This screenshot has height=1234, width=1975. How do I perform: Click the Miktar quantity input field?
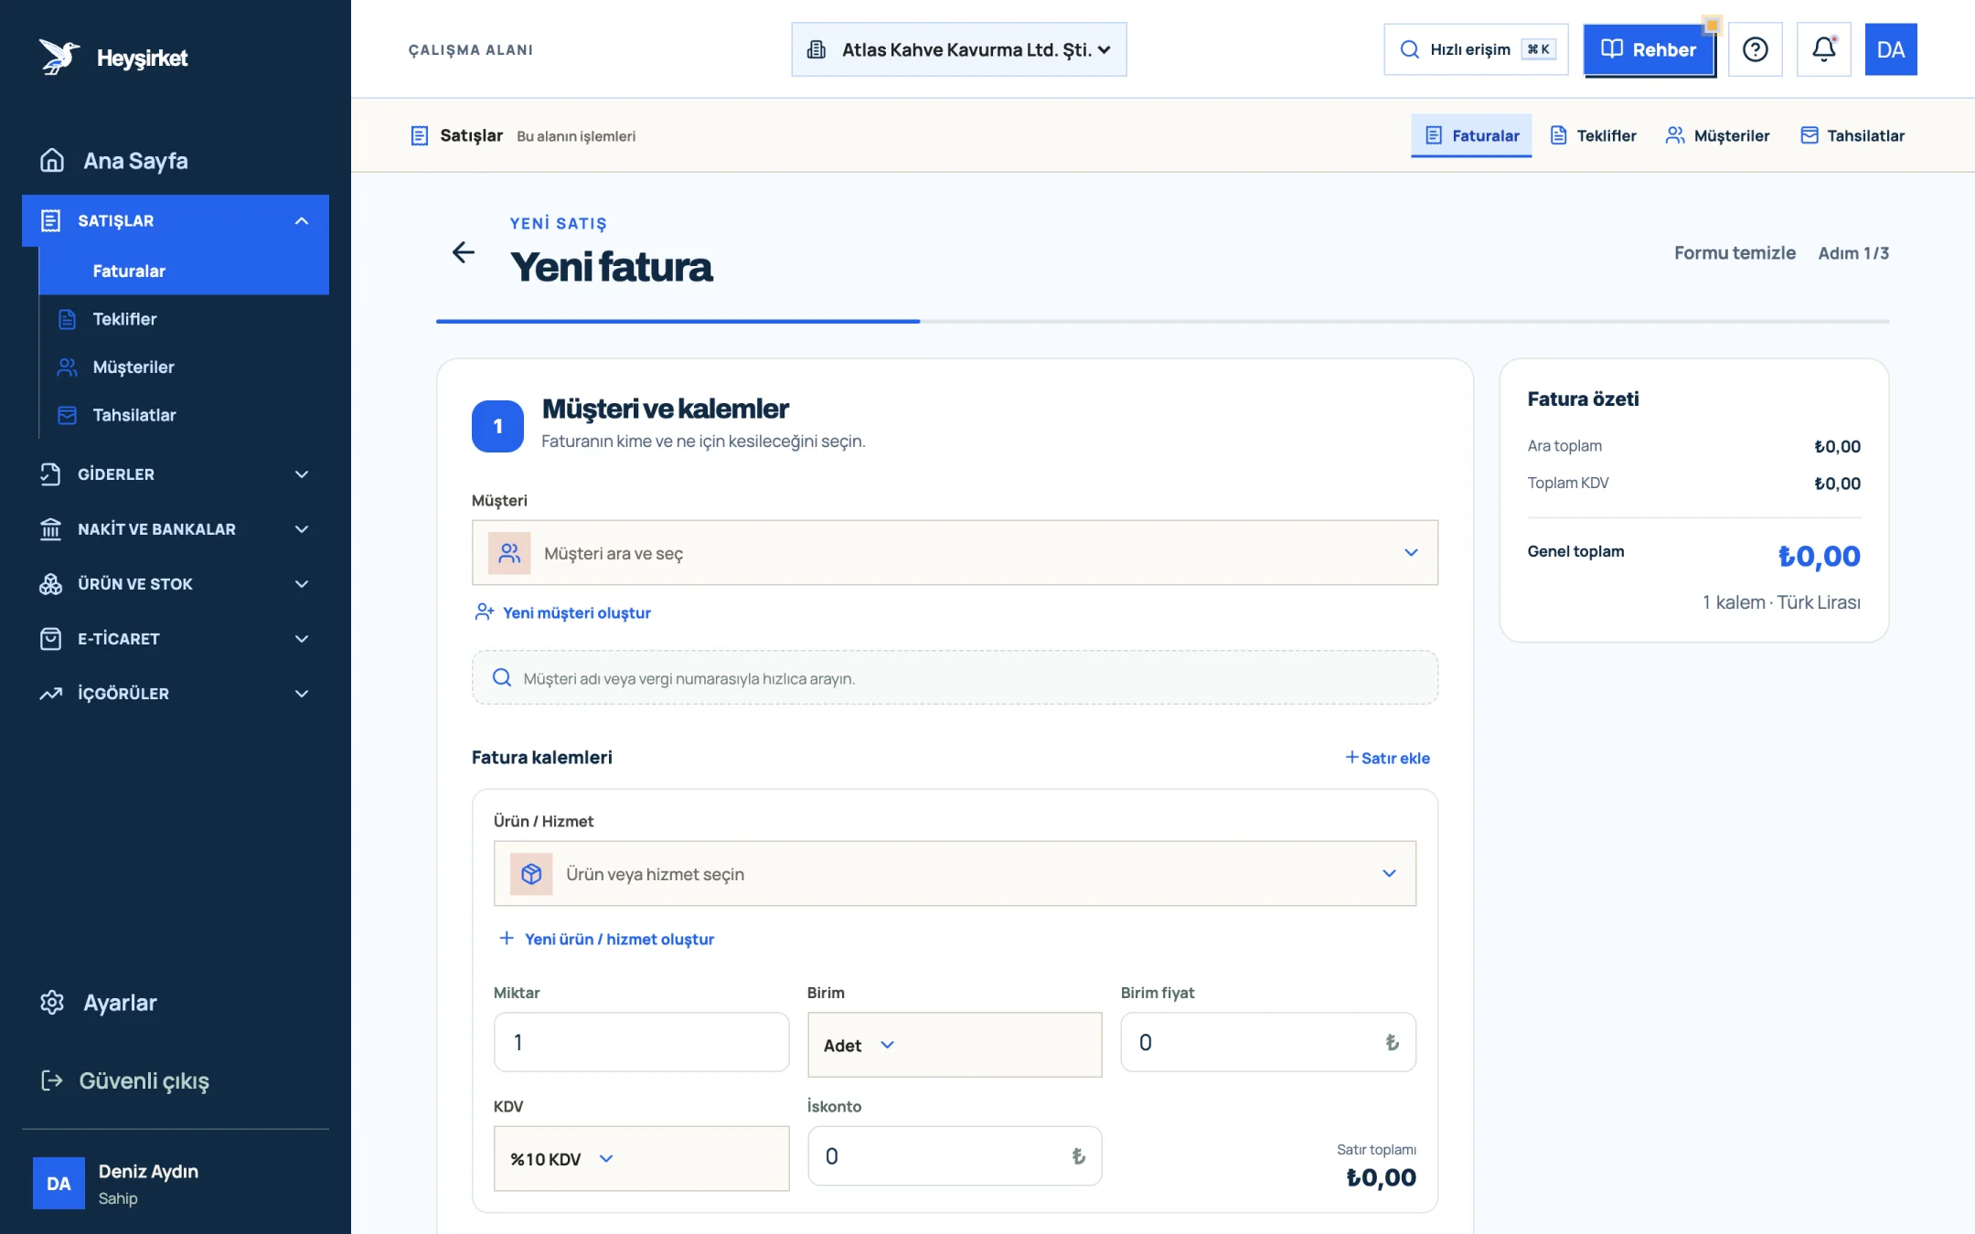click(x=641, y=1042)
